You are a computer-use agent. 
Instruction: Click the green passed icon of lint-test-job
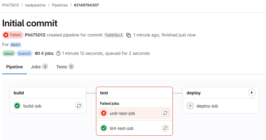[104, 128]
